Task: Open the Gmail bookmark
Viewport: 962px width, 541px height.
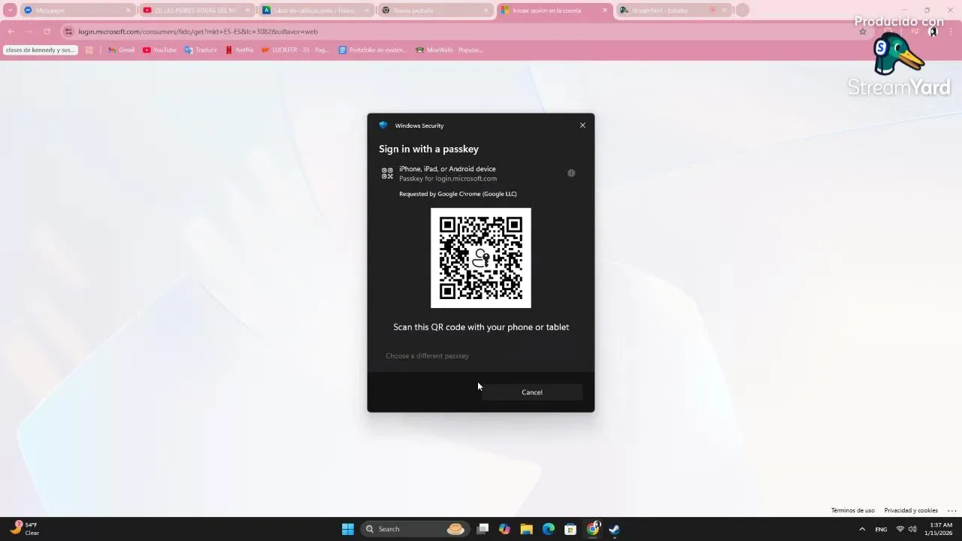Action: (121, 50)
